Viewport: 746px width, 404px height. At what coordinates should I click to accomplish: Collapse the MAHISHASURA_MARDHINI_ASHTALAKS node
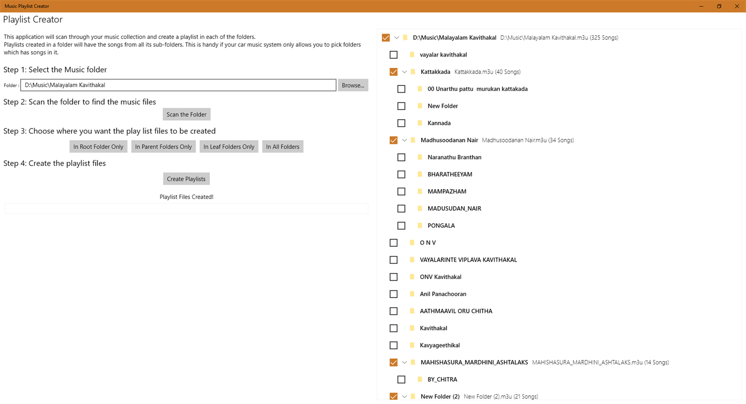pyautogui.click(x=405, y=362)
